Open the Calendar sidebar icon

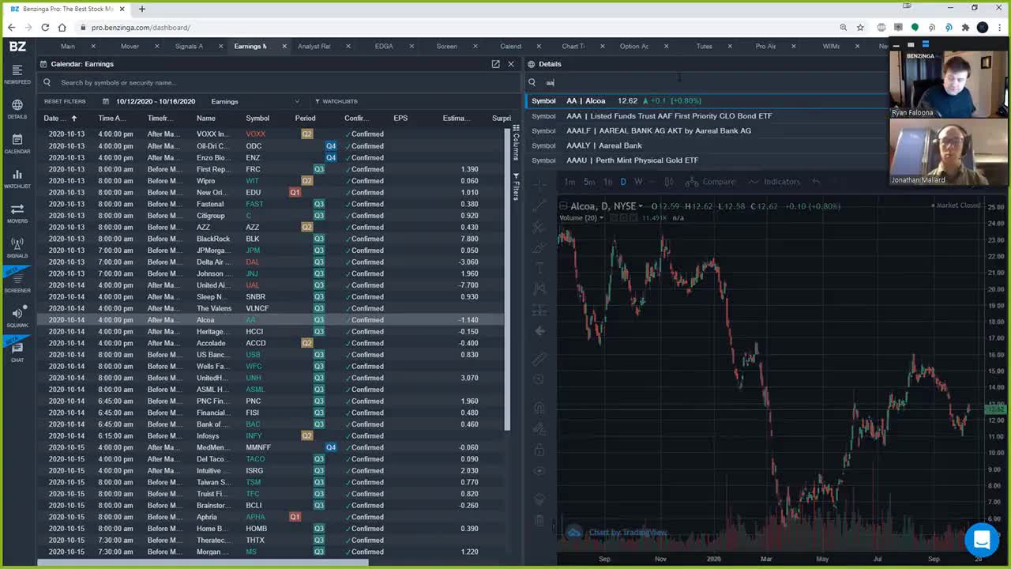17,144
